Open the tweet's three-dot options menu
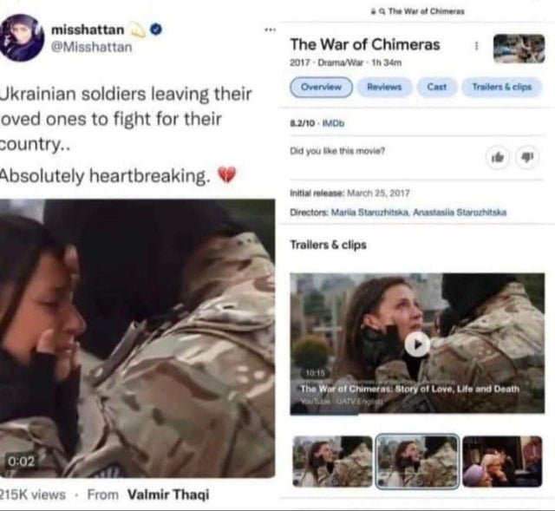 click(270, 29)
